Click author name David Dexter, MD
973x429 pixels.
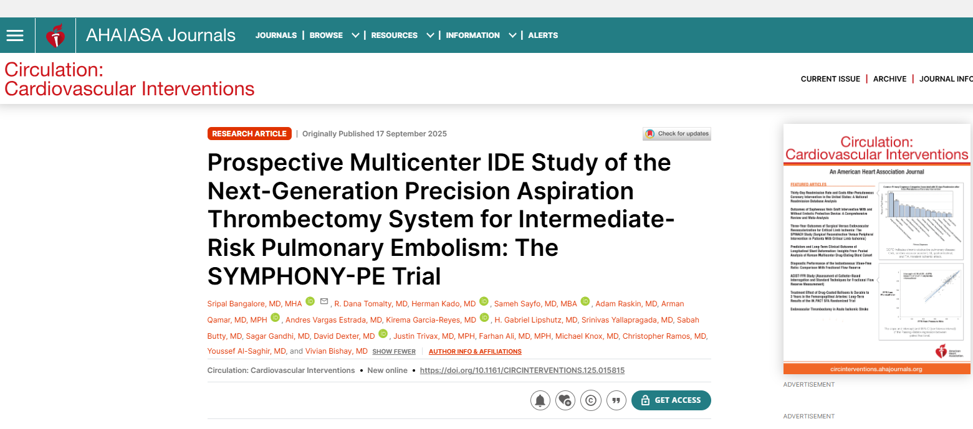344,336
